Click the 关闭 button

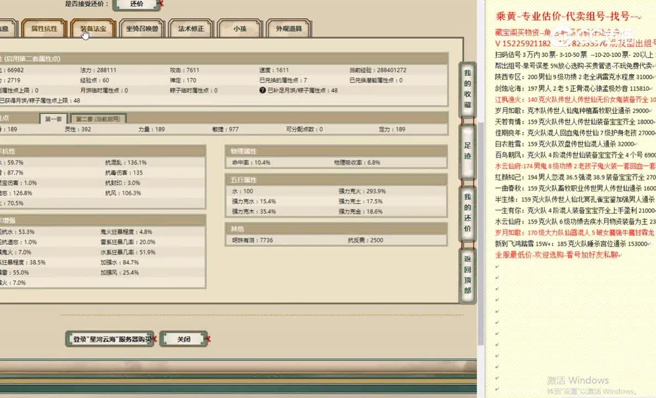[x=184, y=339]
